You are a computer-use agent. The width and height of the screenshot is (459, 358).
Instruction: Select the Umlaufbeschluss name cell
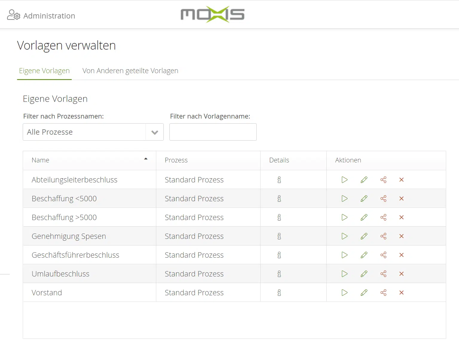tap(90, 274)
